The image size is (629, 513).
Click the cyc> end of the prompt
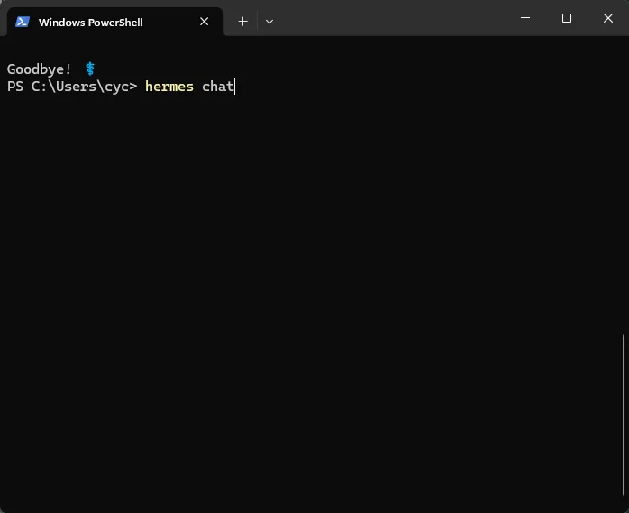[x=121, y=87]
